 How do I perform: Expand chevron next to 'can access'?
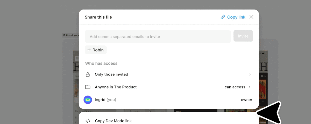[x=250, y=87]
